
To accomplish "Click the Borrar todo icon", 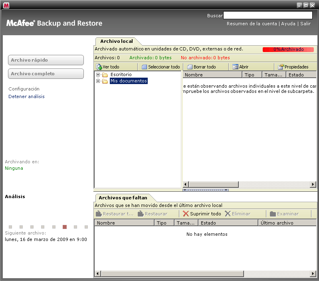I will 190,67.
